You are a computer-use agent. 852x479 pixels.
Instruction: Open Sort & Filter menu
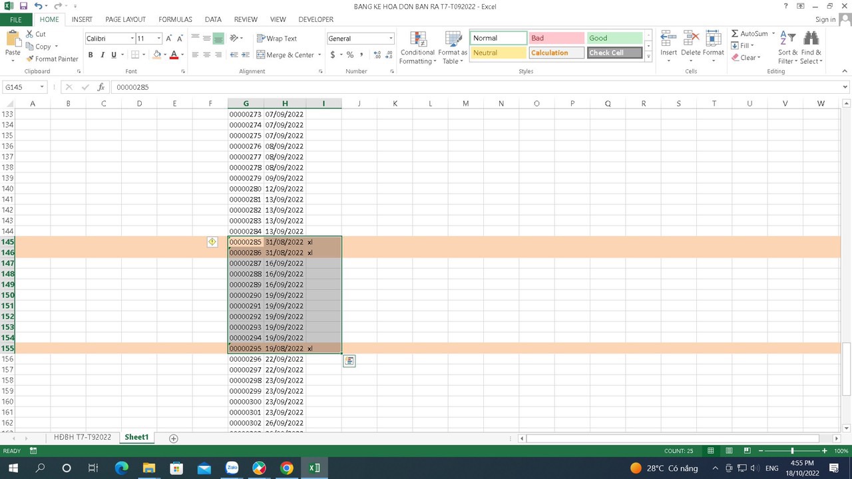[787, 48]
